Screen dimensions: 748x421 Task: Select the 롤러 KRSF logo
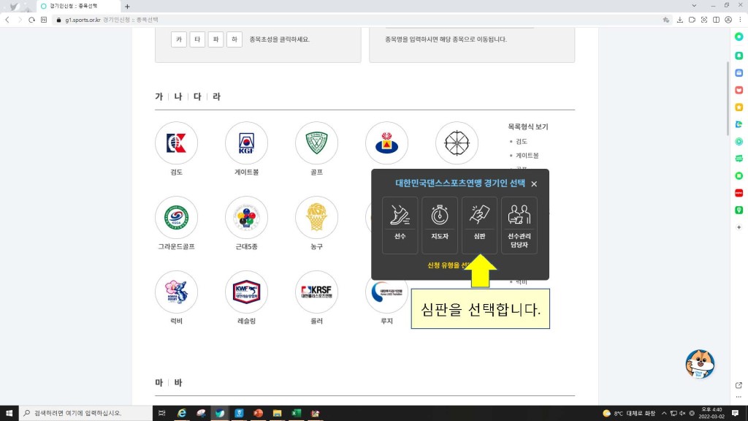pos(316,292)
